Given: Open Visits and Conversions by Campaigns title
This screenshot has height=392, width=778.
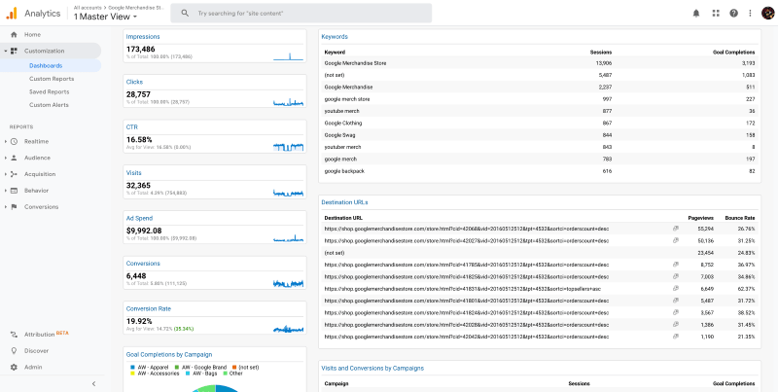Looking at the screenshot, I should coord(372,369).
